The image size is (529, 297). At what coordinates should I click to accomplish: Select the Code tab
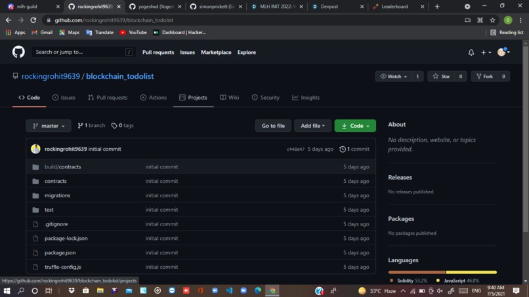coord(30,98)
